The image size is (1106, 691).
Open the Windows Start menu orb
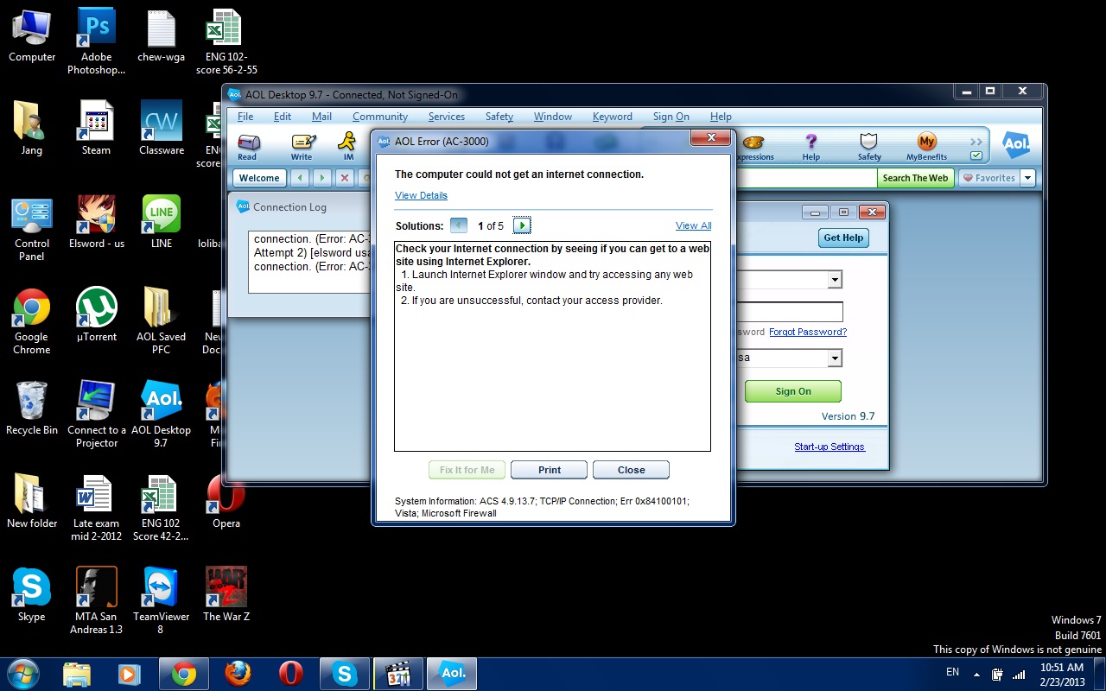click(x=22, y=673)
